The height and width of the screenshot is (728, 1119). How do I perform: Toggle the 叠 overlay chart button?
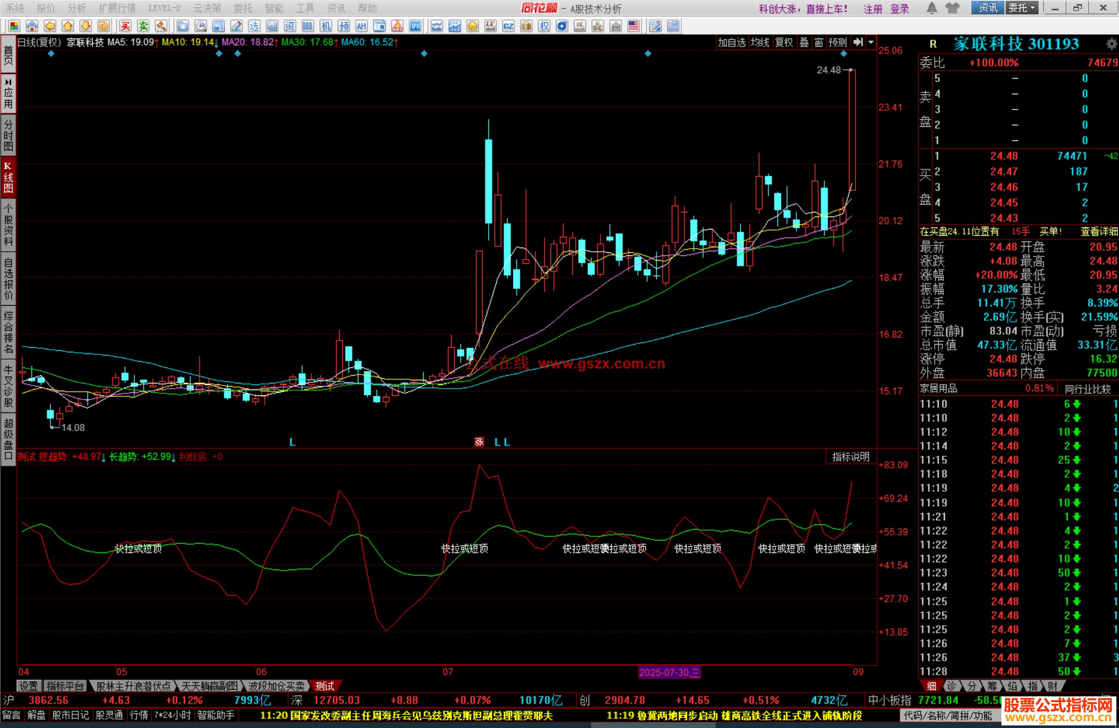(804, 42)
